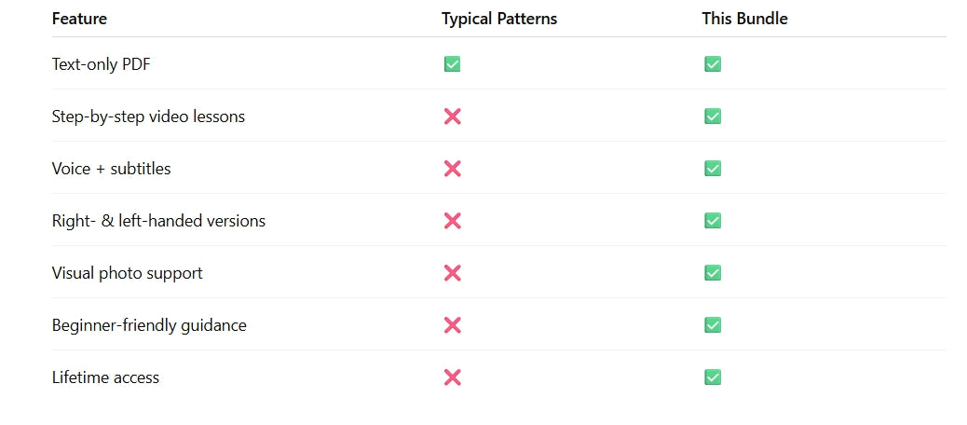Viewport: 967px width, 425px height.
Task: Click red X in Visual photo support row
Action: tap(452, 273)
